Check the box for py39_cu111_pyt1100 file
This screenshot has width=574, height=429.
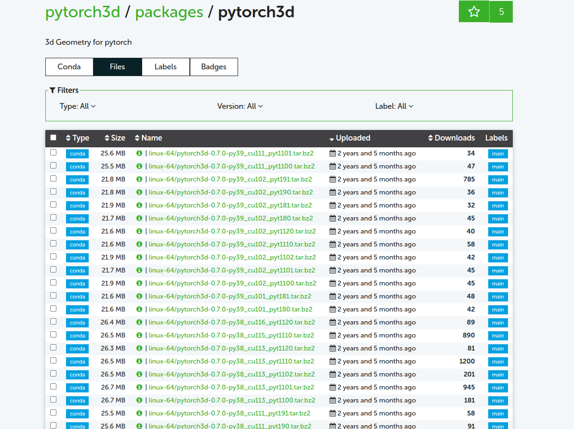click(53, 165)
